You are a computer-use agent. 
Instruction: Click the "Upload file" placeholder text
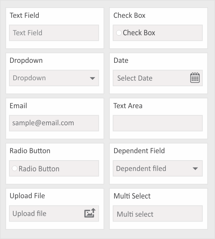(29, 214)
